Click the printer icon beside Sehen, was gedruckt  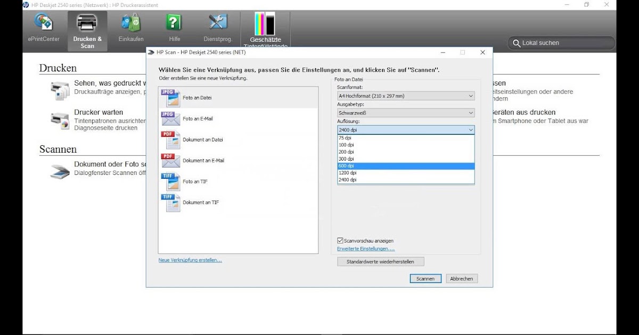coord(60,90)
